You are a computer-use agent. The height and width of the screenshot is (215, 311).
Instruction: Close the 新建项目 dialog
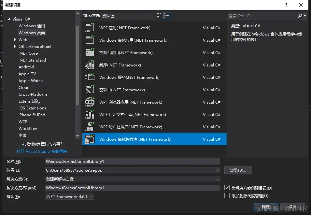[301, 5]
